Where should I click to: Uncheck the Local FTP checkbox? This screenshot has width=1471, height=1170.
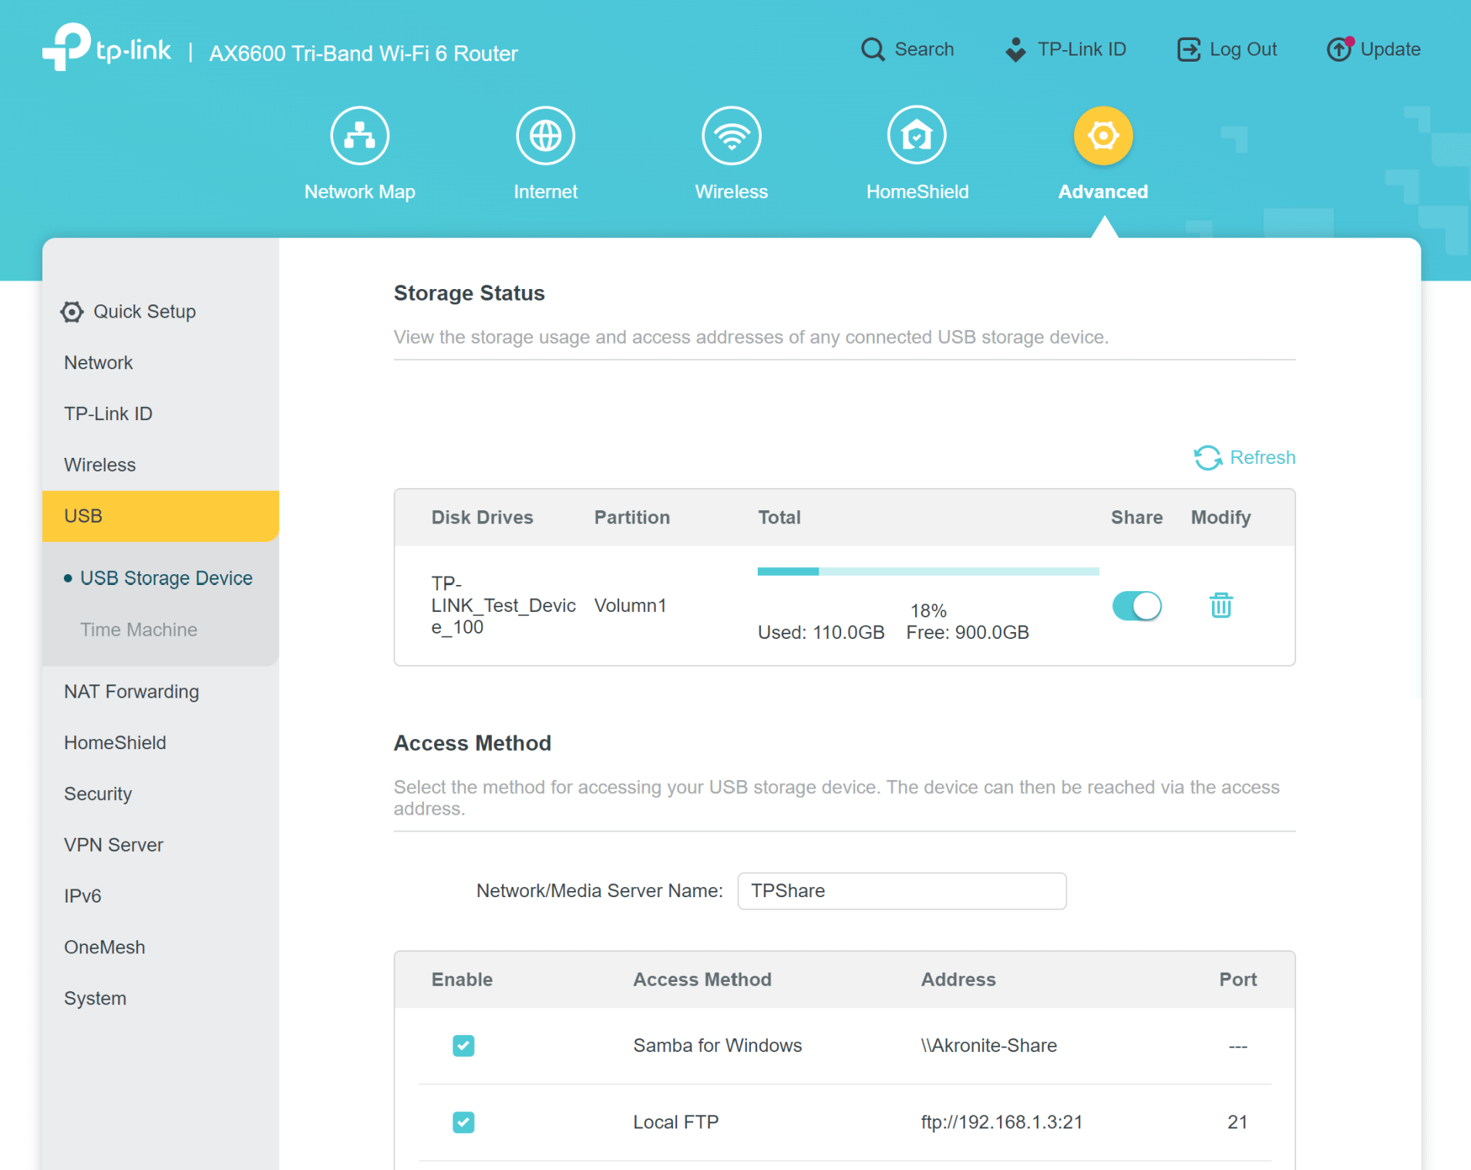[x=463, y=1122]
